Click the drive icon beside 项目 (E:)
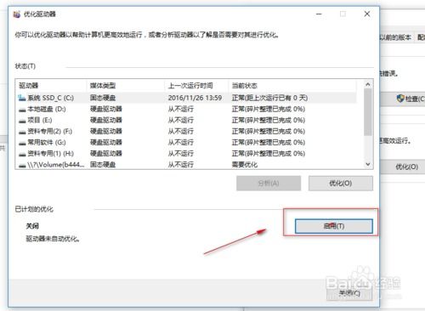This screenshot has width=425, height=311. (22, 121)
